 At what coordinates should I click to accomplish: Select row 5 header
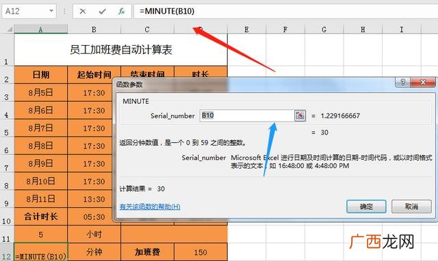click(x=7, y=128)
